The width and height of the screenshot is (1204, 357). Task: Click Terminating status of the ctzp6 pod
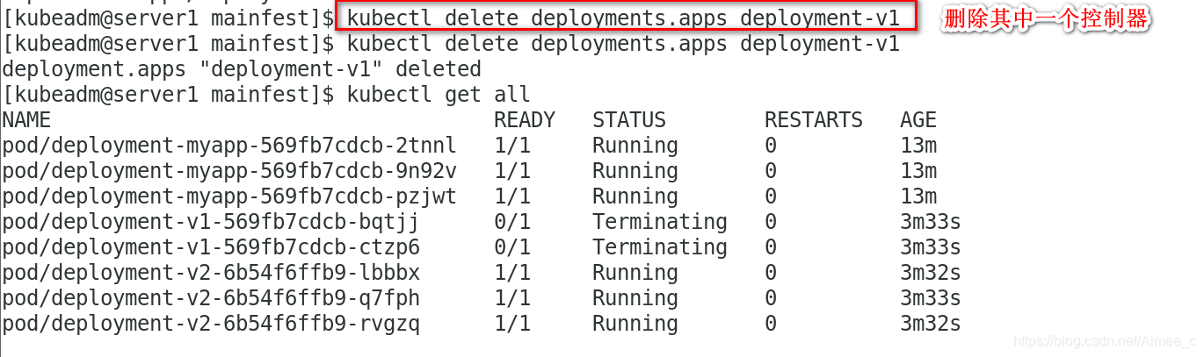[660, 247]
